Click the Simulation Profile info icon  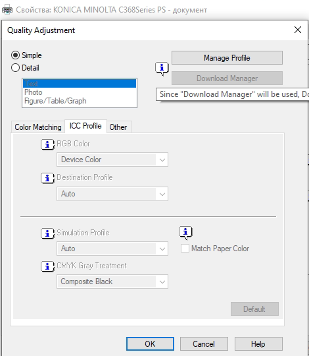(x=47, y=233)
